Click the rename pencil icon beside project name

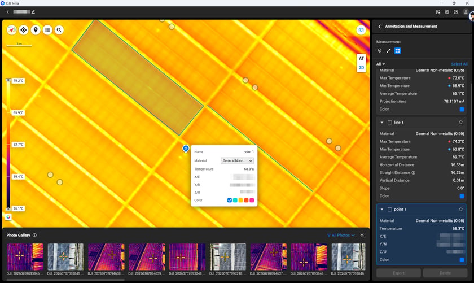[33, 12]
